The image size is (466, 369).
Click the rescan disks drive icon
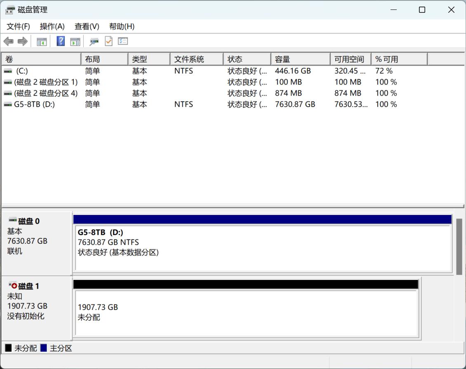point(94,41)
